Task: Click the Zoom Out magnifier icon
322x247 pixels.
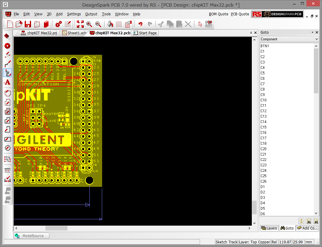Action: coord(98,24)
